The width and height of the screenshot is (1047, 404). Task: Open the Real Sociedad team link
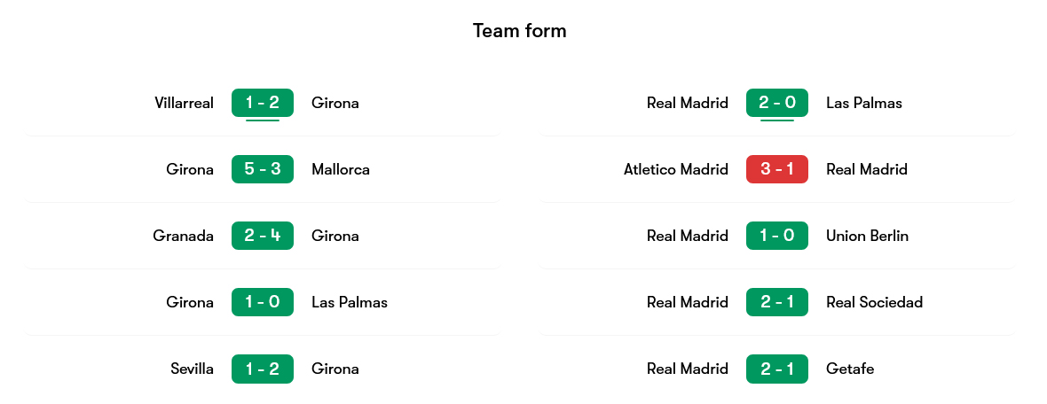click(x=874, y=302)
